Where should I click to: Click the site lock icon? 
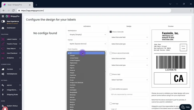tap(19, 11)
